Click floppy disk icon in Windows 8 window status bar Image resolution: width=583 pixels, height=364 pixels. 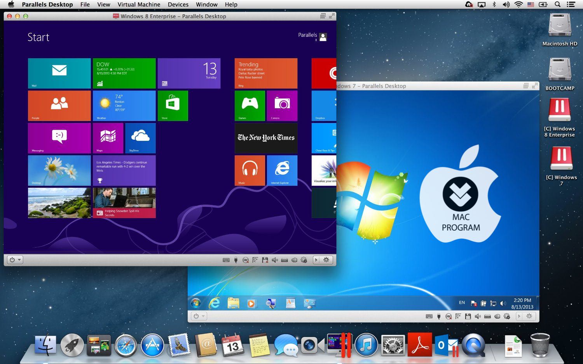pos(265,260)
